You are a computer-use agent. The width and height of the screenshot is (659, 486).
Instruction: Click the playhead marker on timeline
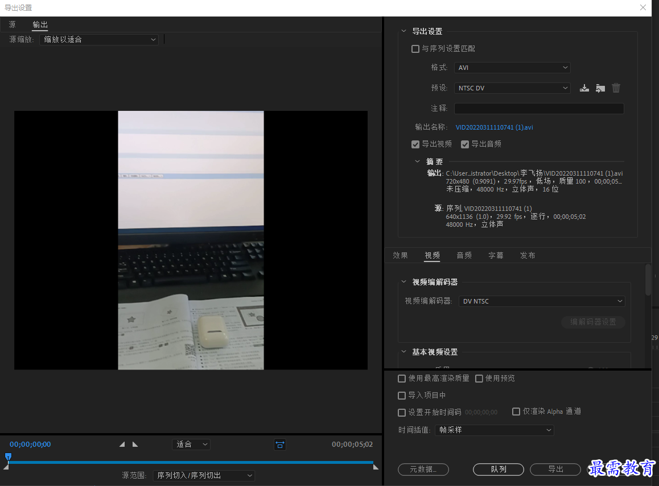(x=8, y=456)
